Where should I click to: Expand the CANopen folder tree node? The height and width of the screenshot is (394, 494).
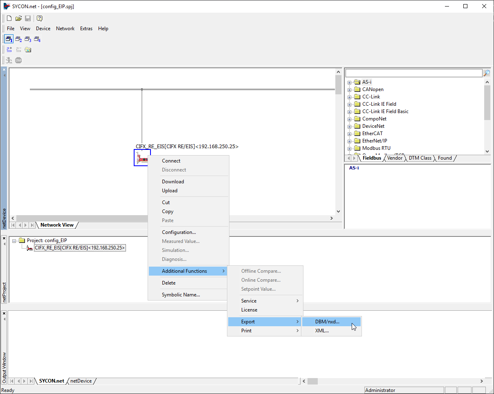[350, 90]
